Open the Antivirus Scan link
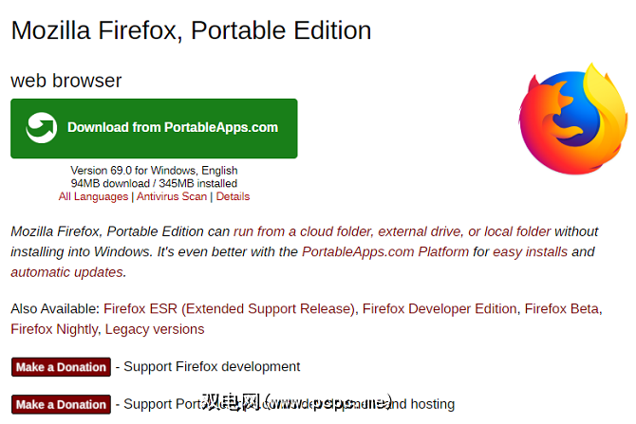This screenshot has height=424, width=636. (172, 196)
